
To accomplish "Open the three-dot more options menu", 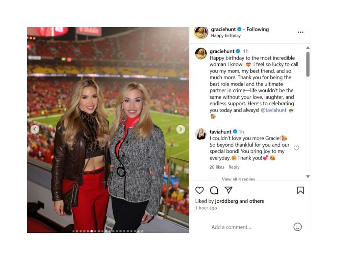I will pos(300,32).
